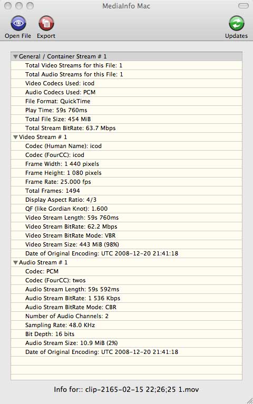Select the Codec (FourCC): twos row
The height and width of the screenshot is (404, 253).
pyautogui.click(x=126, y=280)
